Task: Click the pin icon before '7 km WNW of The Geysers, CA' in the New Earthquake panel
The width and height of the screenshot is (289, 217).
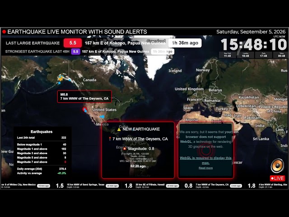Action: [110, 139]
